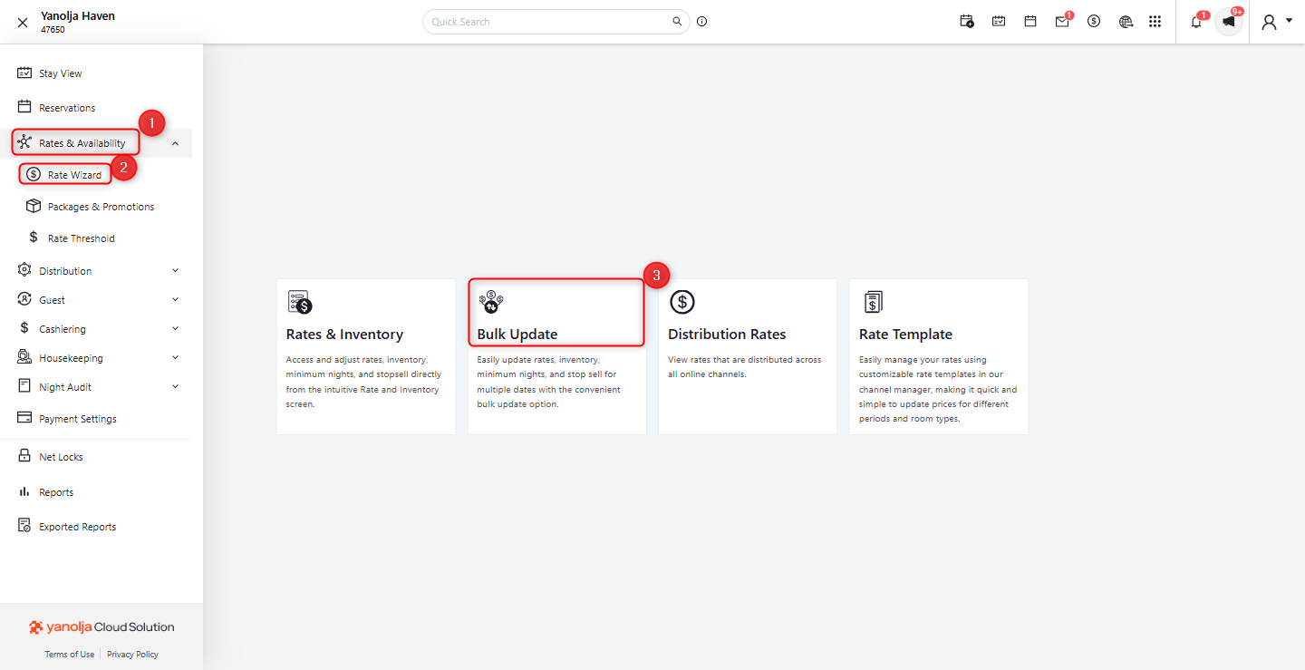The width and height of the screenshot is (1305, 670).
Task: Click the Guest sidebar icon
Action: 24,299
